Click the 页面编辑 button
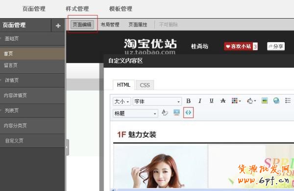This screenshot has width=294, height=191. (x=82, y=24)
